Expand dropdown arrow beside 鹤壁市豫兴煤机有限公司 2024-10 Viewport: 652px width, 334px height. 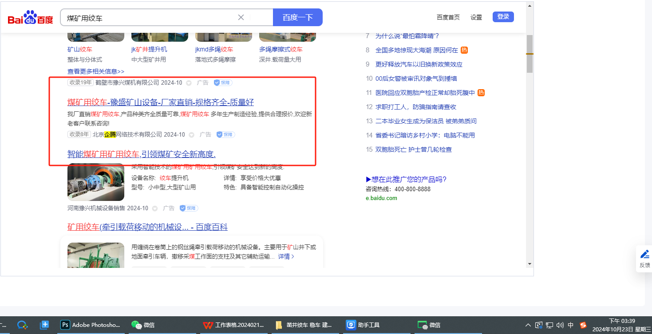pyautogui.click(x=189, y=83)
